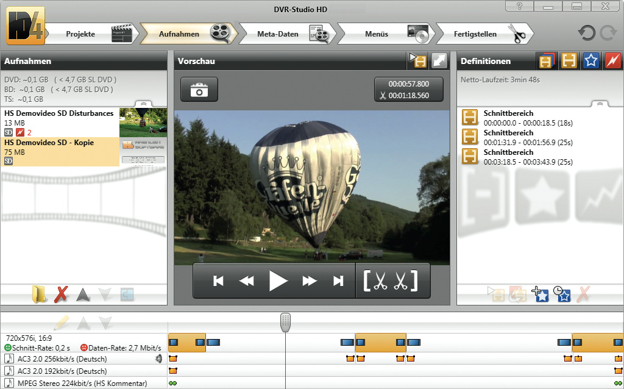The image size is (624, 389).
Task: Click the timeline playhead slider handle
Action: click(x=285, y=323)
